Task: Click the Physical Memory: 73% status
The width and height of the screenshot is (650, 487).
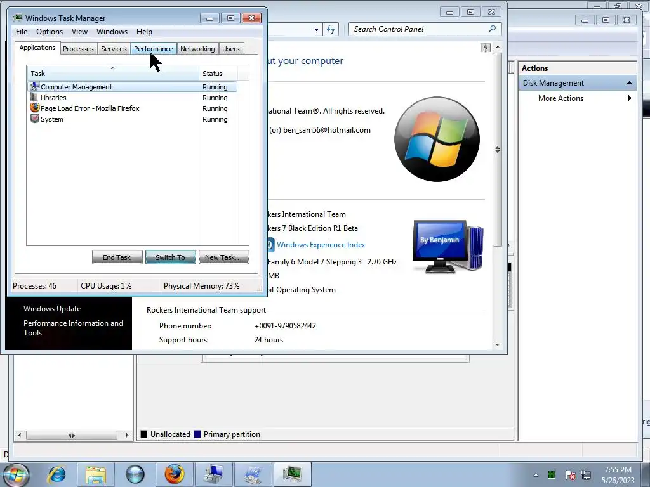Action: 201,286
